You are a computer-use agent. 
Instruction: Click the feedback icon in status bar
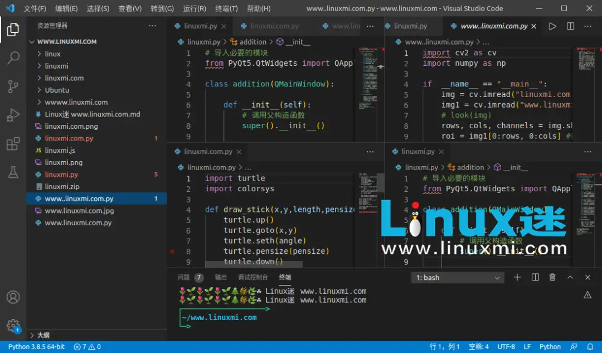(x=574, y=347)
